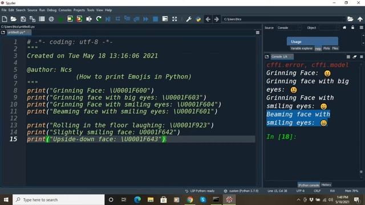The width and height of the screenshot is (365, 205).
Task: Open the View menu
Action: (x=100, y=10)
